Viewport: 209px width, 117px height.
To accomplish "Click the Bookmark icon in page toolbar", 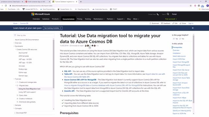I will 150,23.
